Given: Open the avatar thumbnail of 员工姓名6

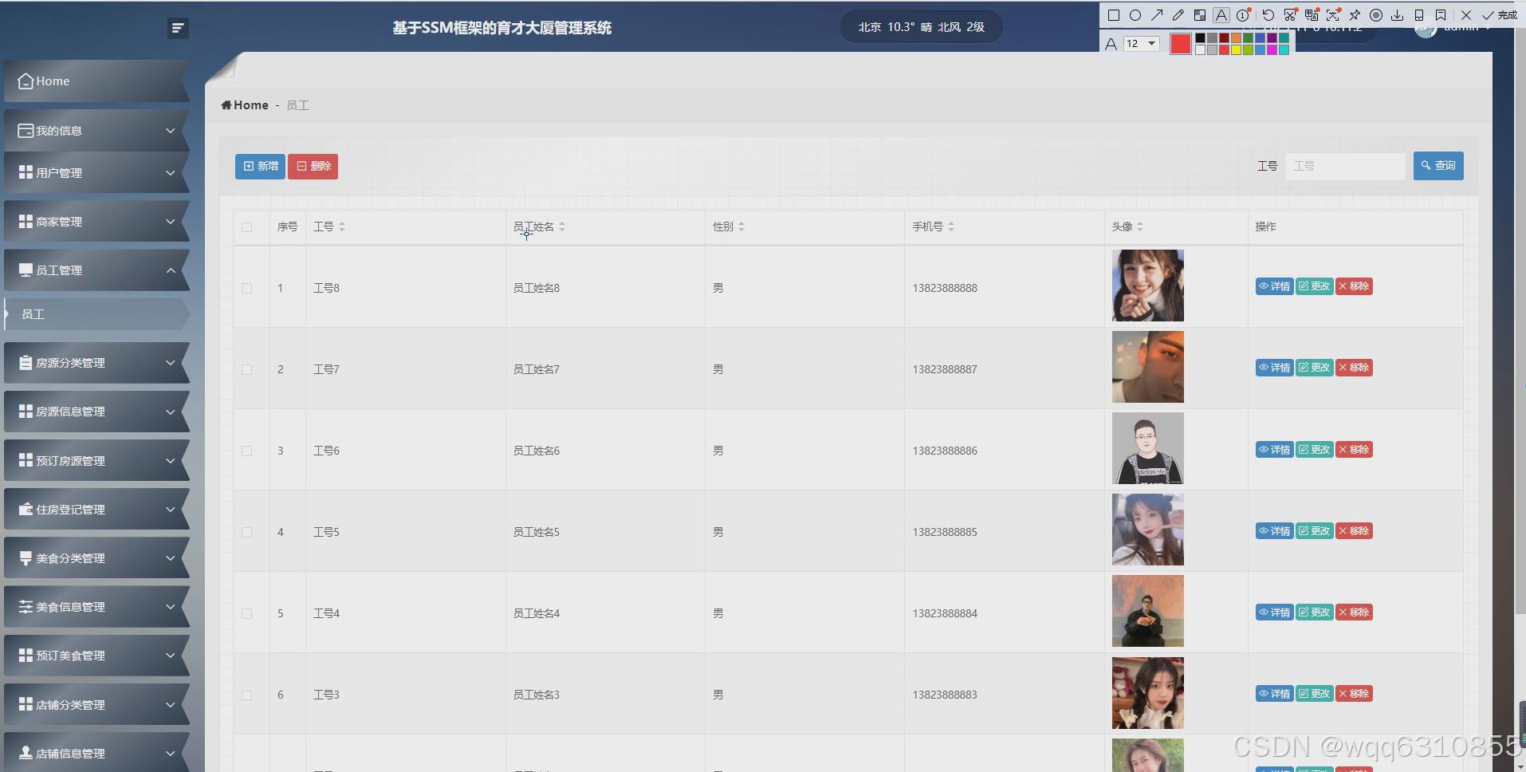Looking at the screenshot, I should (1148, 448).
